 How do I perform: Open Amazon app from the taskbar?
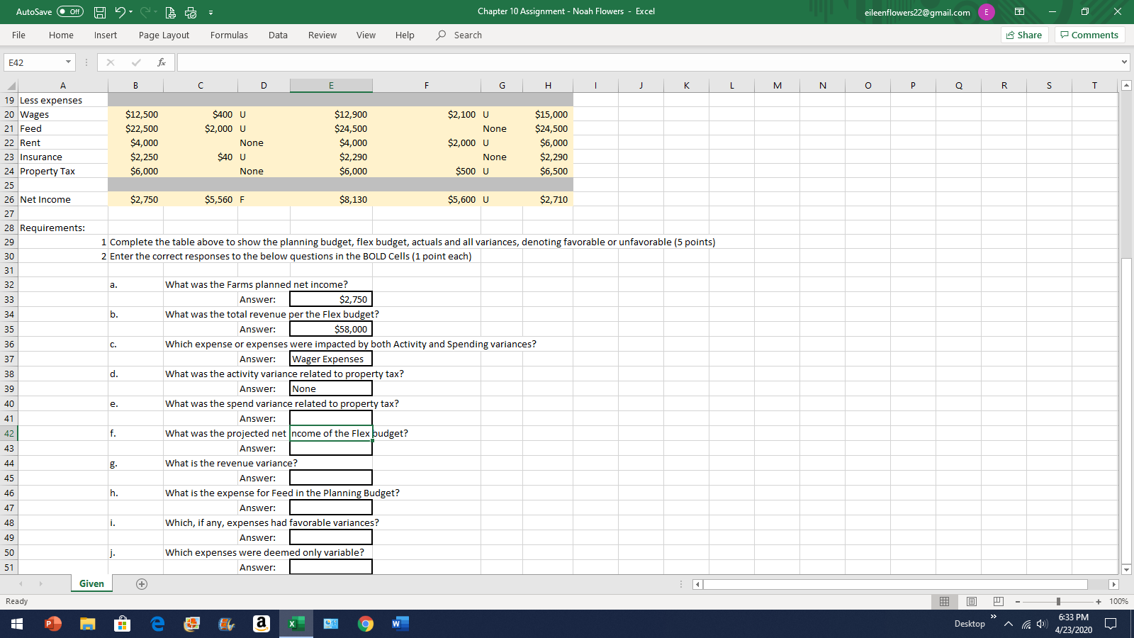point(262,624)
